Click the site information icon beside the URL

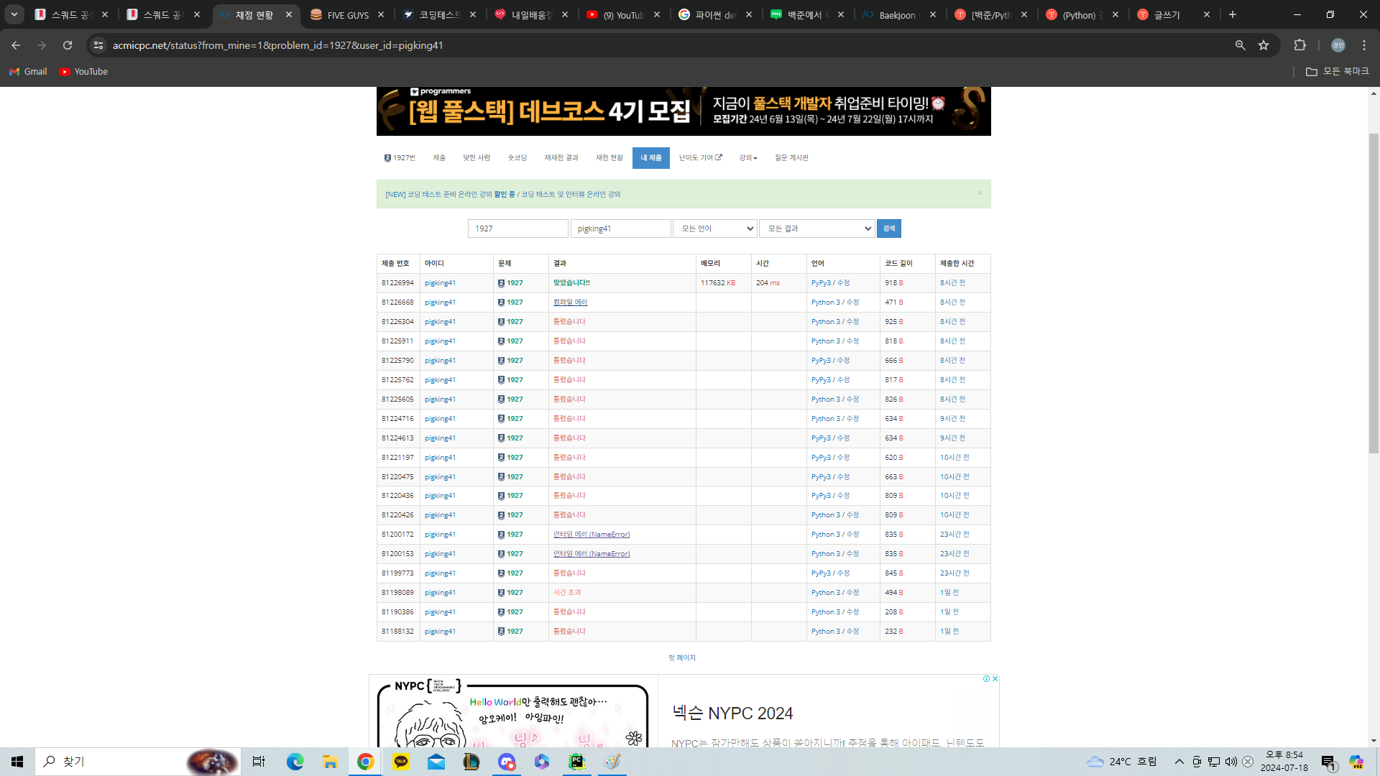98,45
